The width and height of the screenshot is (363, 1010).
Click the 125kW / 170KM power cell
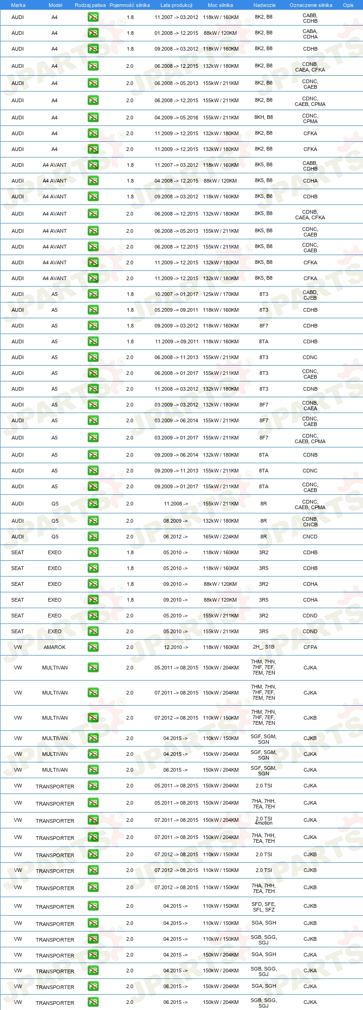221,294
